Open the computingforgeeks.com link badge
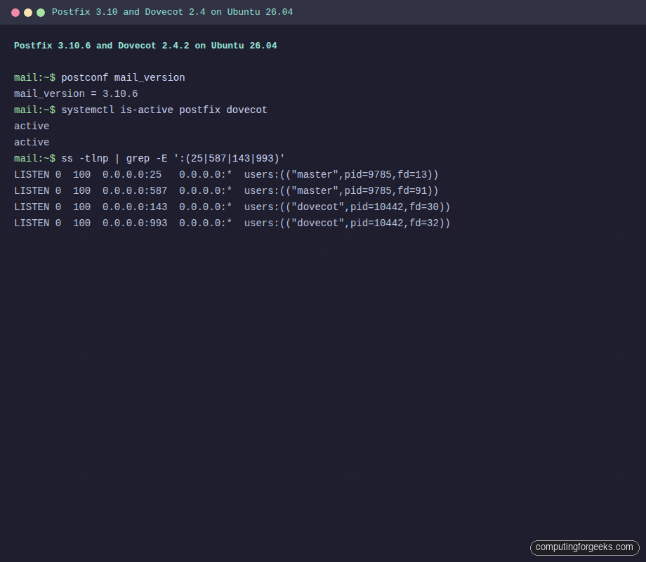The image size is (646, 562). click(x=586, y=547)
